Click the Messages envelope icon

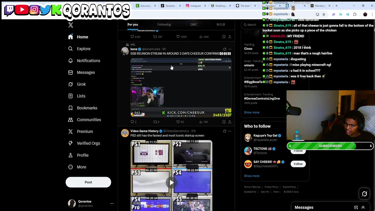(70, 72)
